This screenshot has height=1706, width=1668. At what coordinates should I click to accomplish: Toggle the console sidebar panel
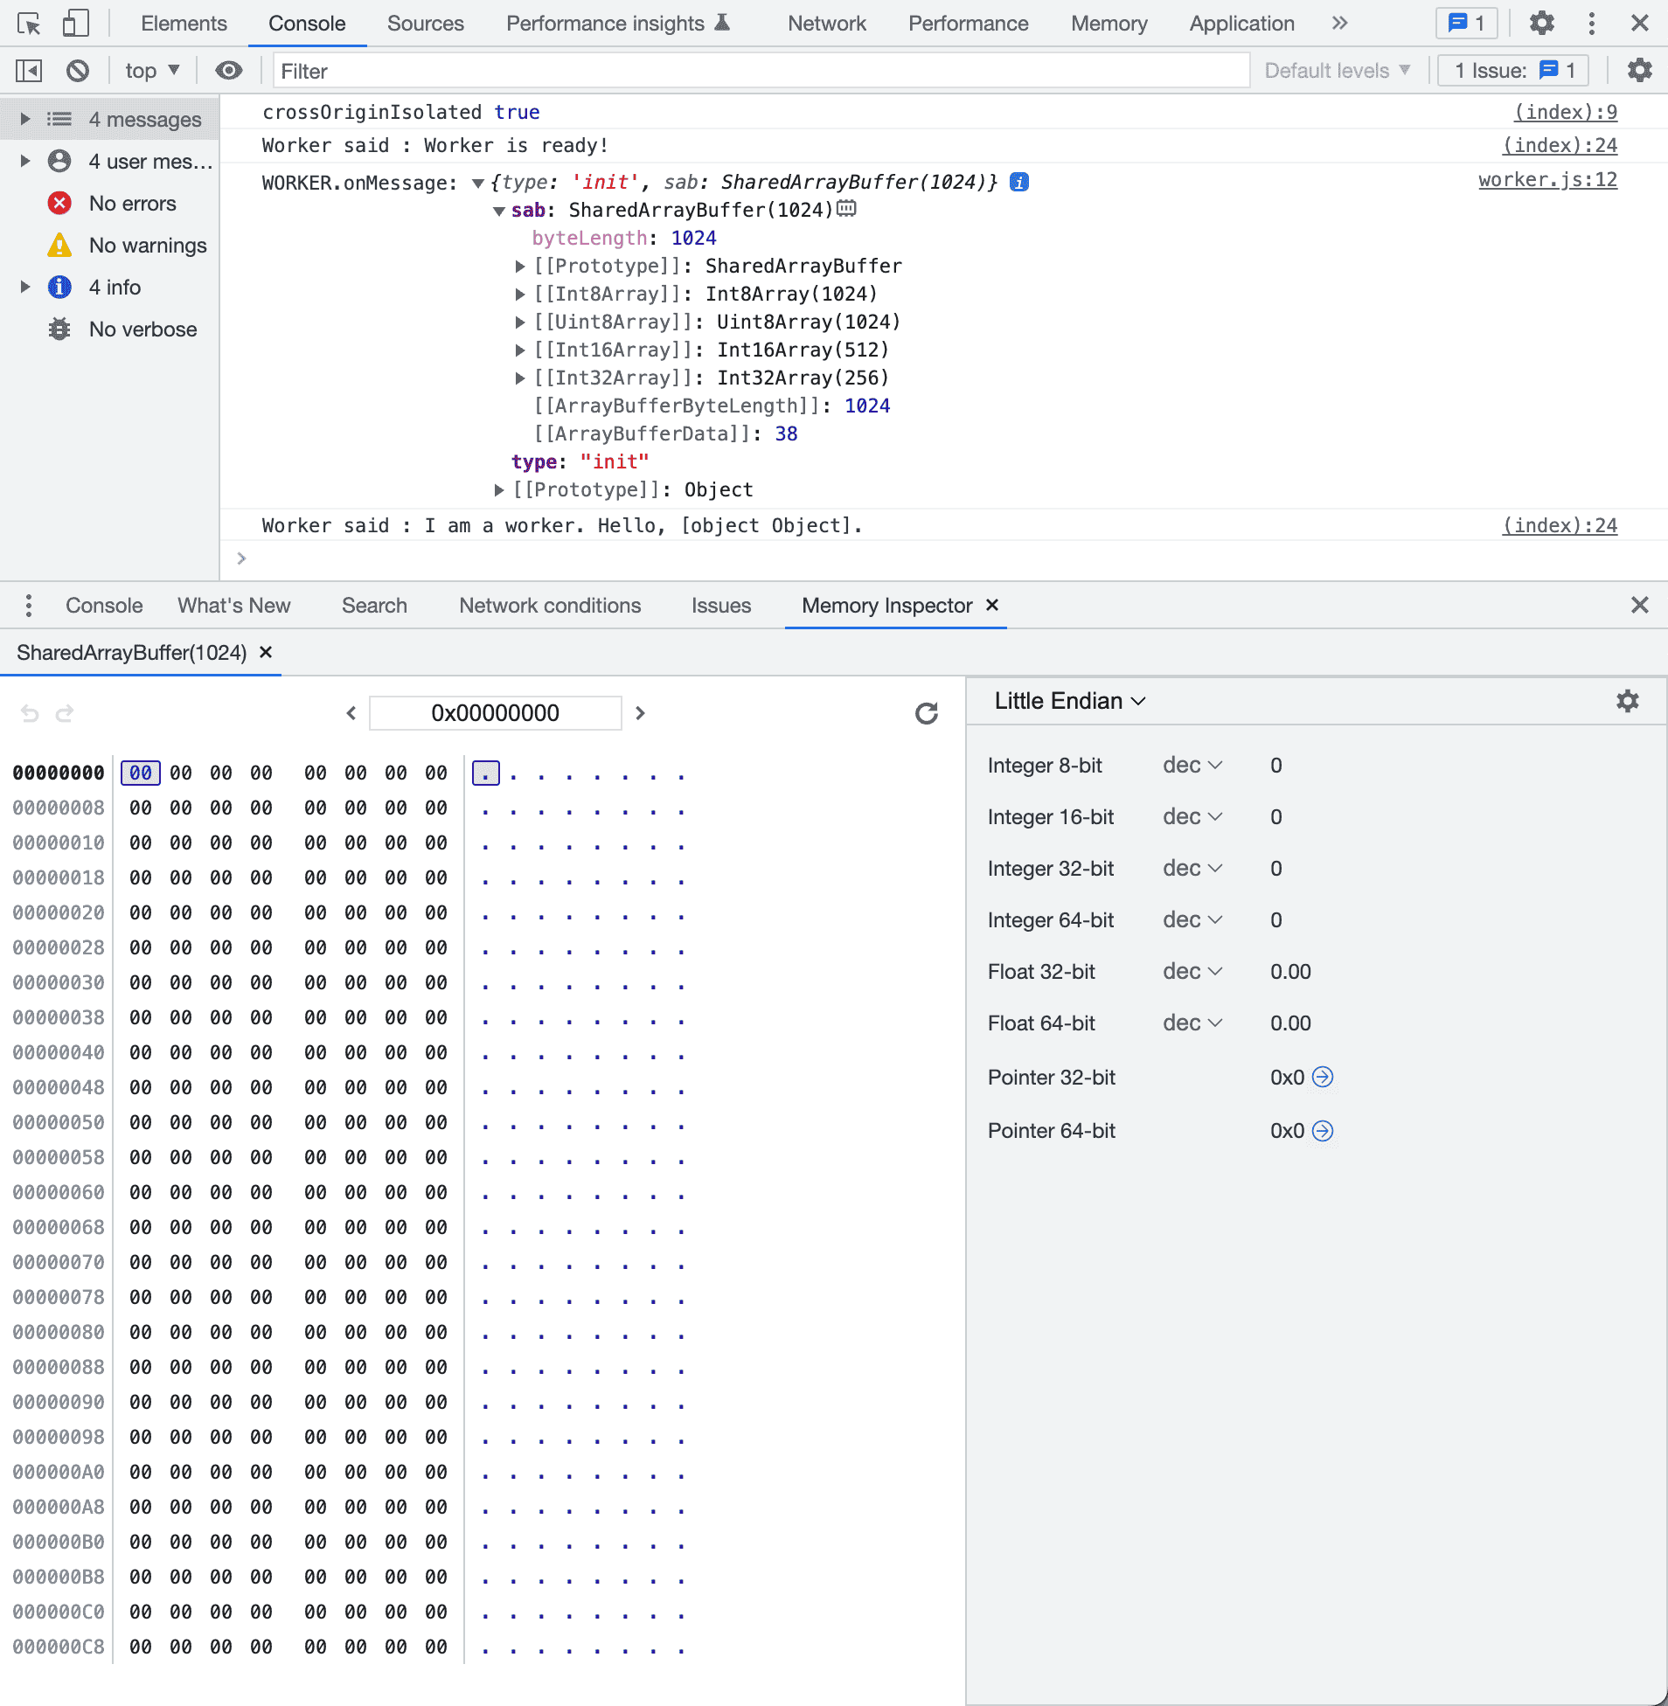tap(29, 70)
